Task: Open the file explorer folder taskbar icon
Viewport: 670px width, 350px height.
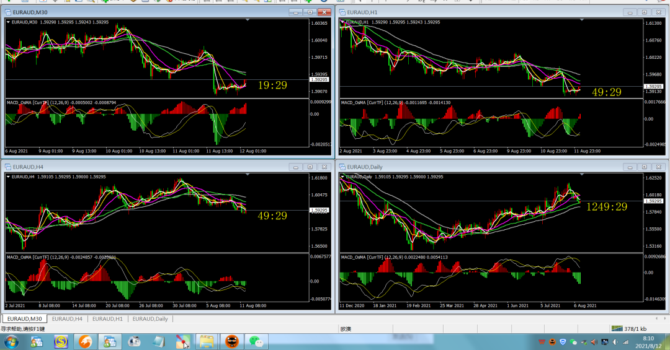Action: coord(207,342)
